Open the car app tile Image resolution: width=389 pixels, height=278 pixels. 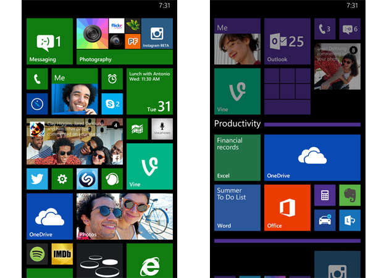(325, 220)
